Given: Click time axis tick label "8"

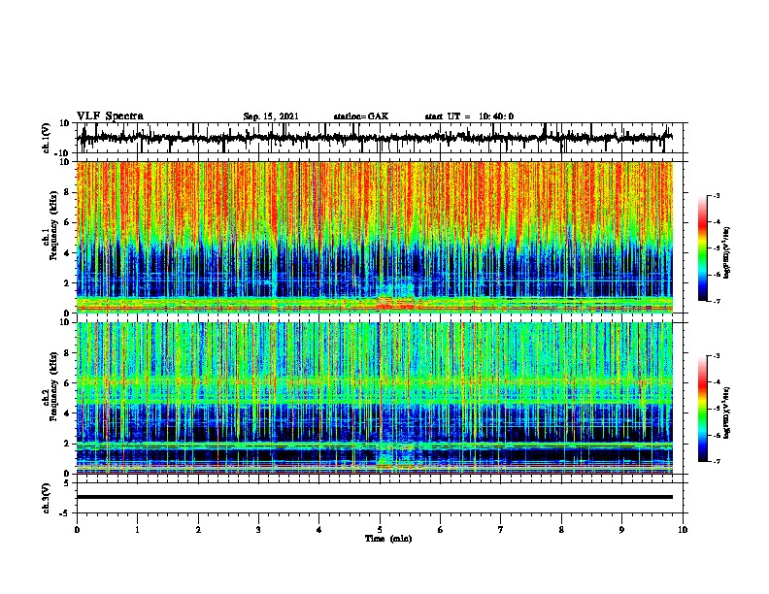Looking at the screenshot, I should (x=561, y=530).
